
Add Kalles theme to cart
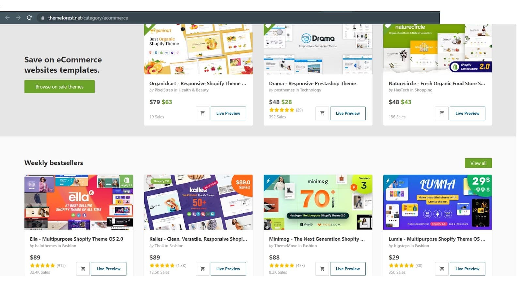[203, 269]
